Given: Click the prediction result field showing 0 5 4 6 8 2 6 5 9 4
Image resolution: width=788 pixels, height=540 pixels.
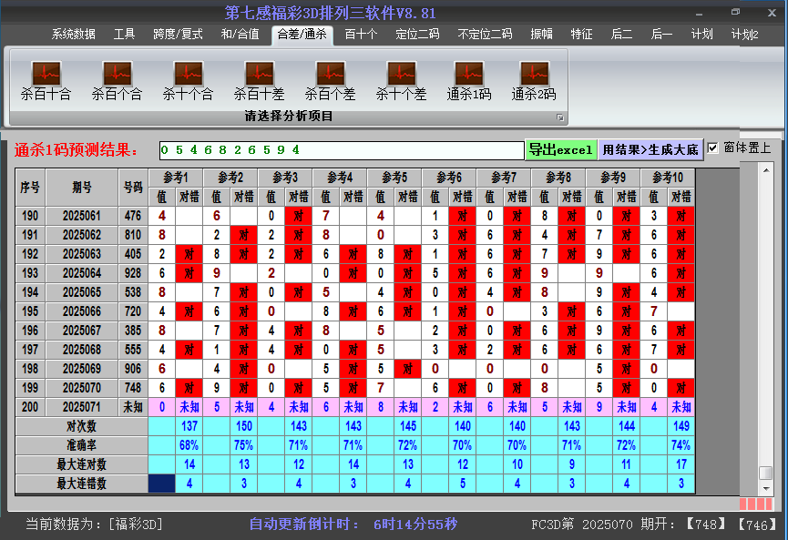Looking at the screenshot, I should (342, 150).
